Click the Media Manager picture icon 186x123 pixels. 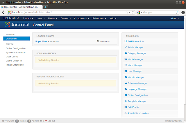(126, 59)
